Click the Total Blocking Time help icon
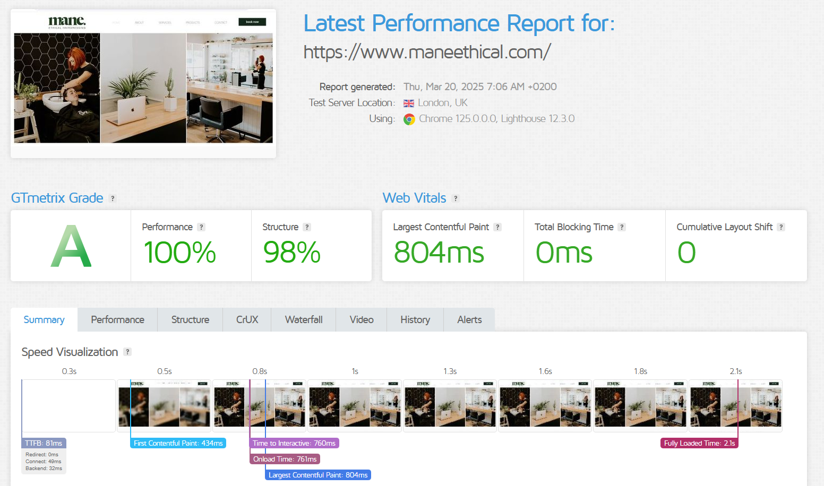 (x=622, y=227)
